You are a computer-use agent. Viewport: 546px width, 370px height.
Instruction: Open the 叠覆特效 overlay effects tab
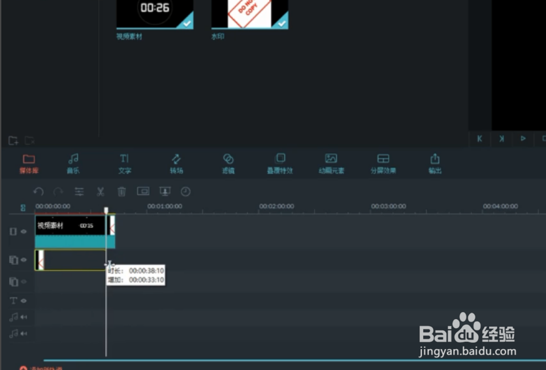280,164
